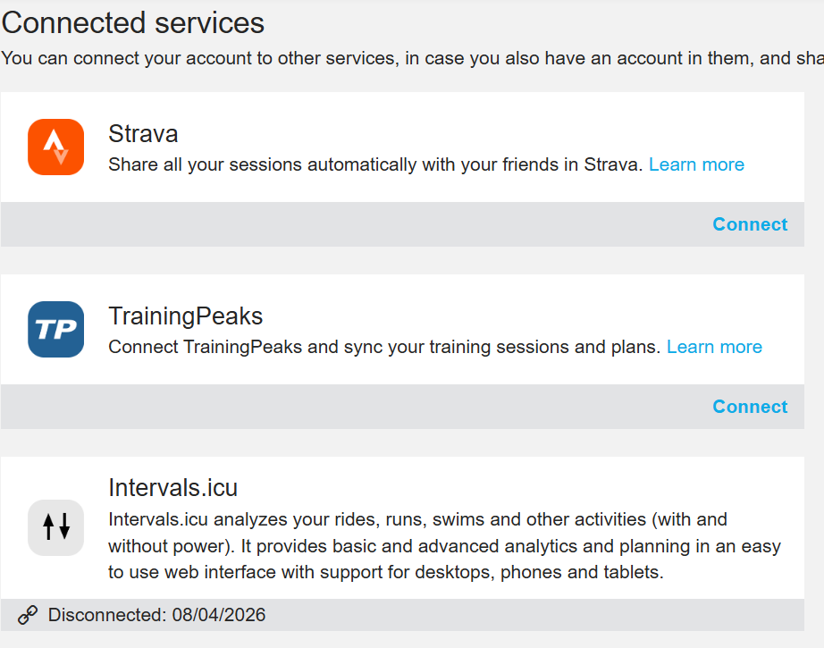Open Learn more link for TrainingPeaks
Viewport: 824px width, 648px height.
pyautogui.click(x=714, y=347)
